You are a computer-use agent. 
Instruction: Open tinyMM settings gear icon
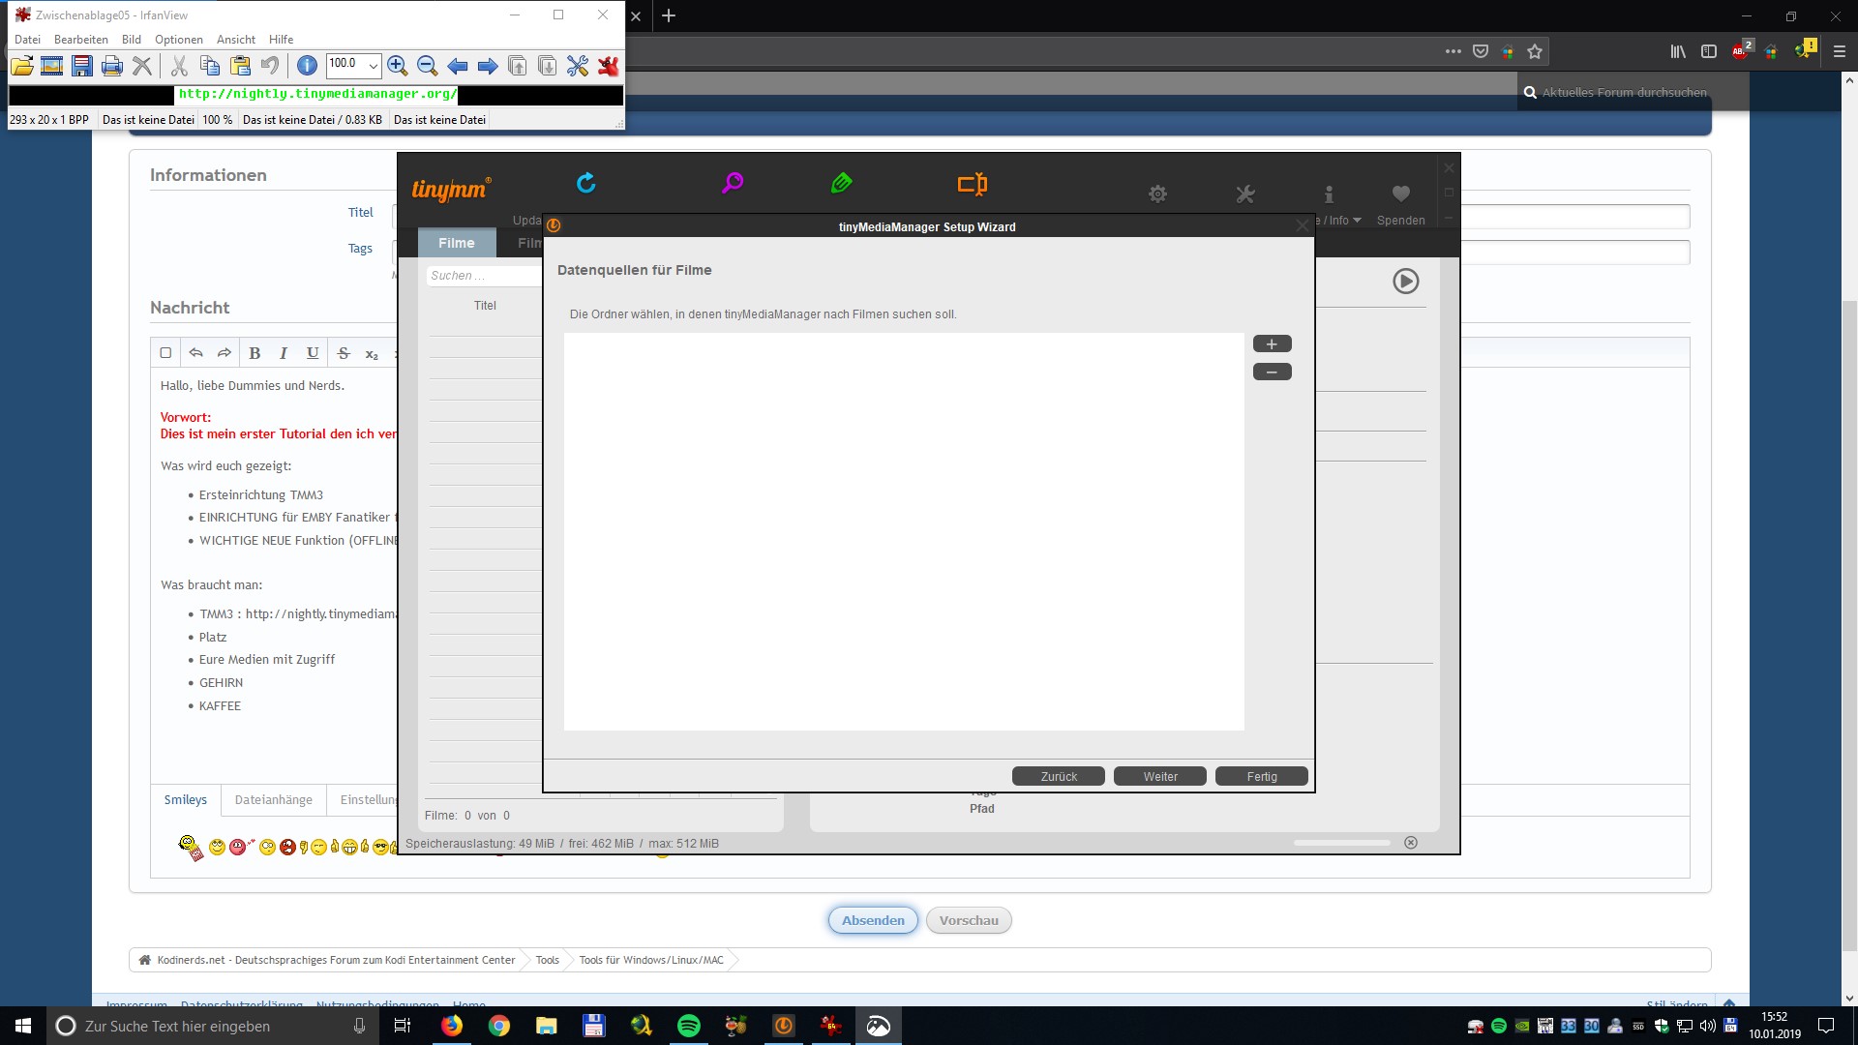point(1157,194)
